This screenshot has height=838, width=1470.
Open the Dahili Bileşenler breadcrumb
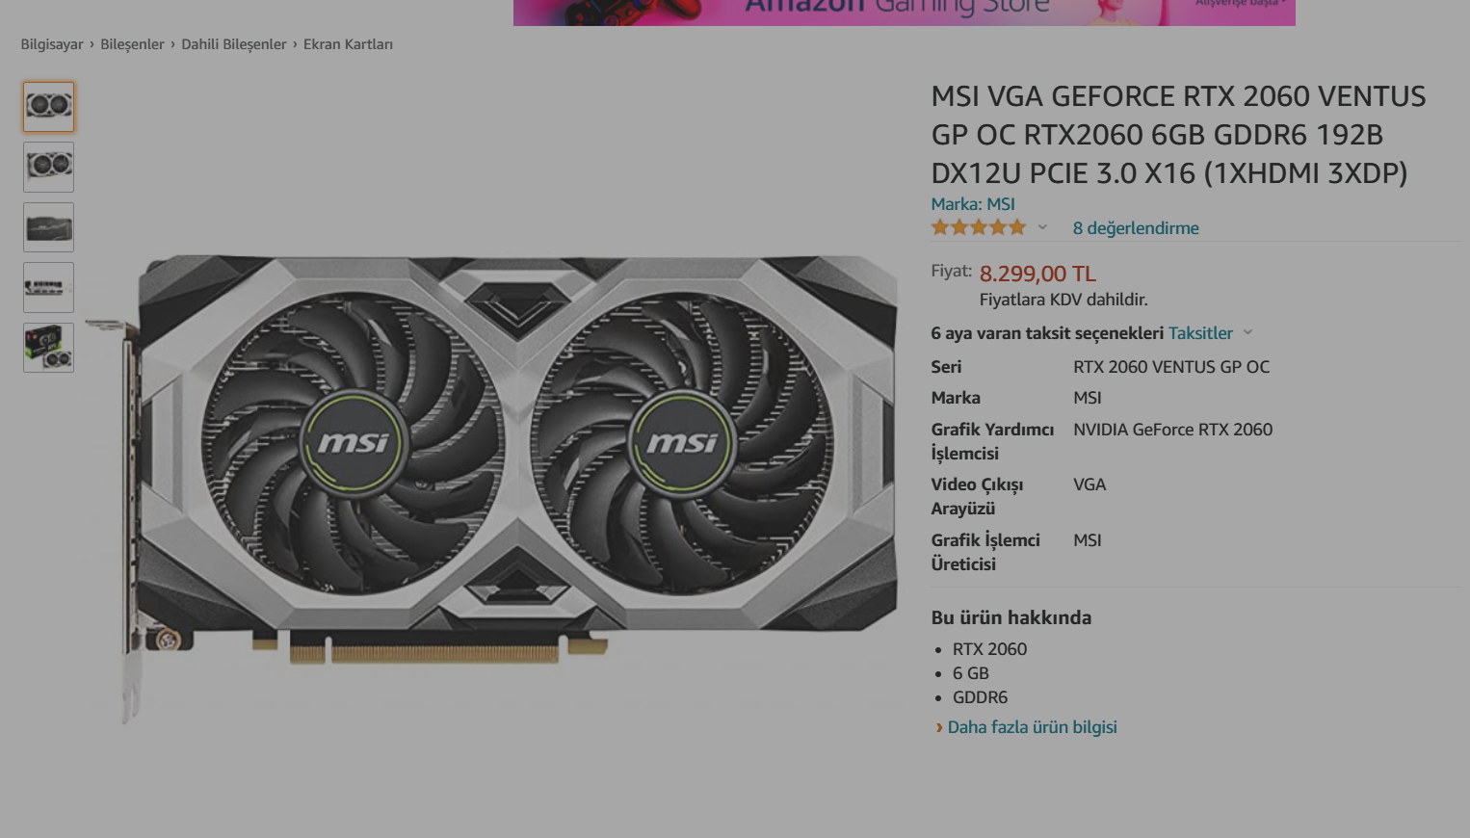pos(234,44)
